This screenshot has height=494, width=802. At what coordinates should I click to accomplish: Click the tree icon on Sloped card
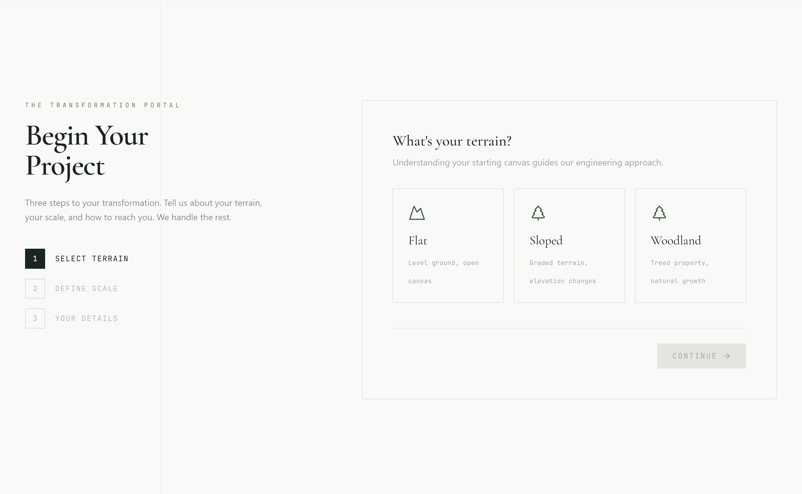coord(538,213)
